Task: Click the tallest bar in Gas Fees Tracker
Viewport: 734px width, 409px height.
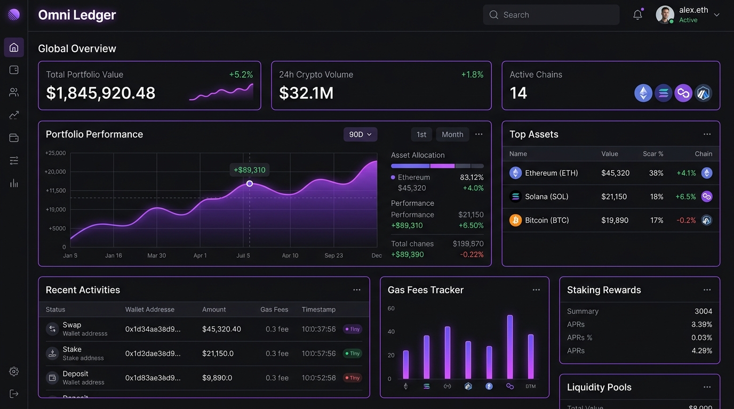Action: pyautogui.click(x=510, y=347)
